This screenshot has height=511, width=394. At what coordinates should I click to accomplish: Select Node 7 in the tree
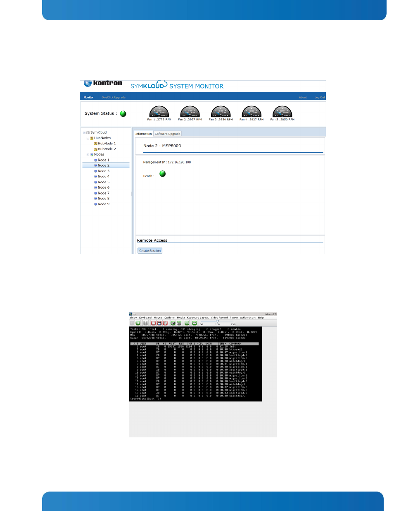pos(104,193)
